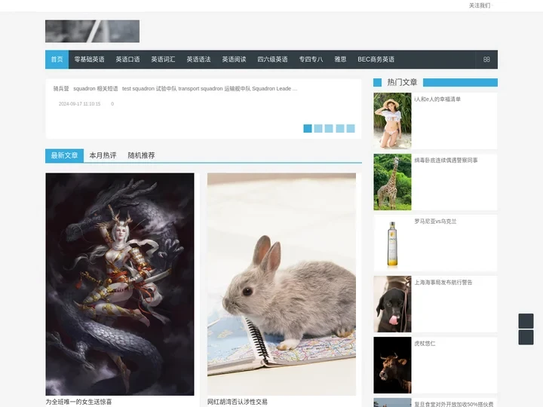Image resolution: width=543 pixels, height=407 pixels.
Task: Select the first active slider pagination dot
Action: coord(308,128)
